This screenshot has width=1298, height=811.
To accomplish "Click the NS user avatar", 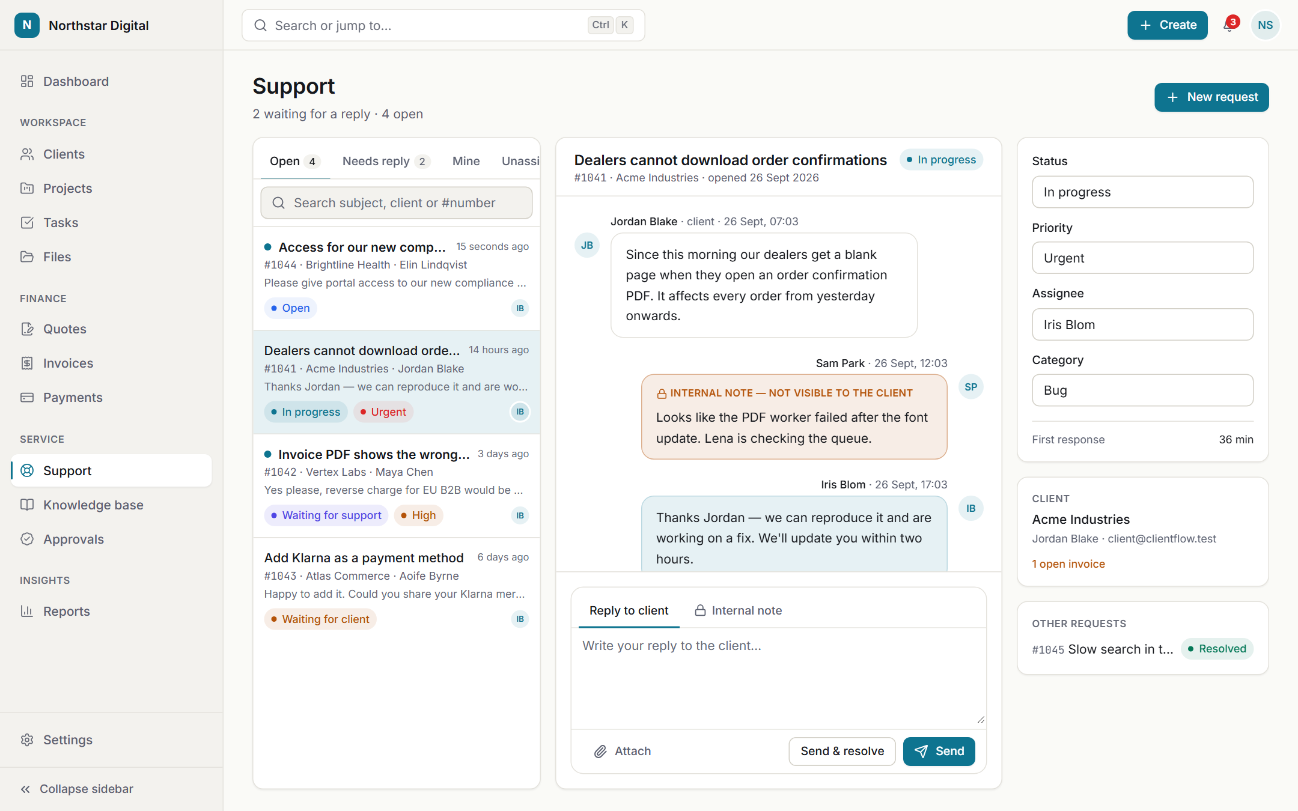I will [x=1265, y=25].
